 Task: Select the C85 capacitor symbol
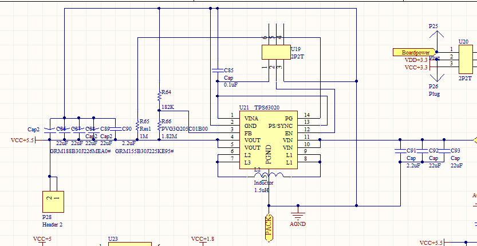[218, 71]
